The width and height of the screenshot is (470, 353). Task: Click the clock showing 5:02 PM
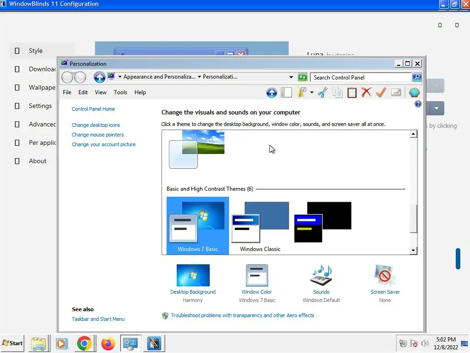point(446,340)
